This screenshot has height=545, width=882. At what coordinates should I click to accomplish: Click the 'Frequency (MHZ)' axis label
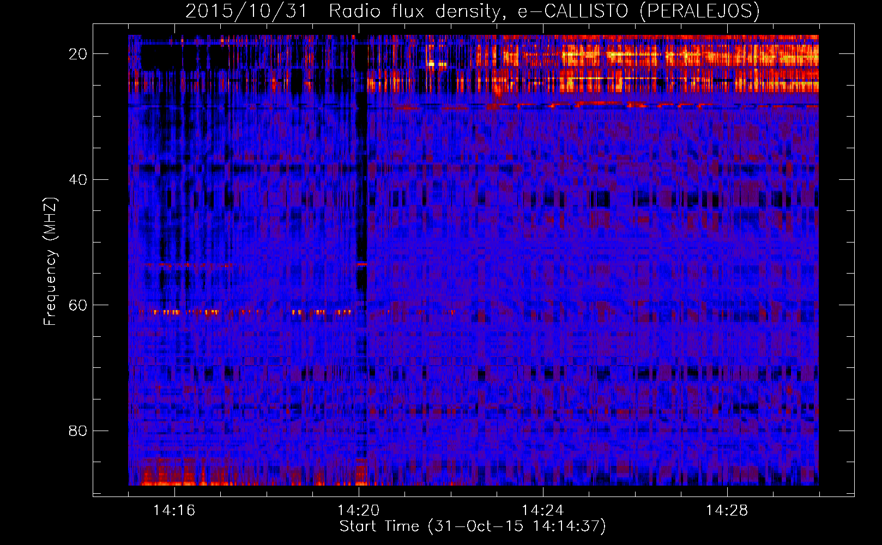tap(50, 262)
